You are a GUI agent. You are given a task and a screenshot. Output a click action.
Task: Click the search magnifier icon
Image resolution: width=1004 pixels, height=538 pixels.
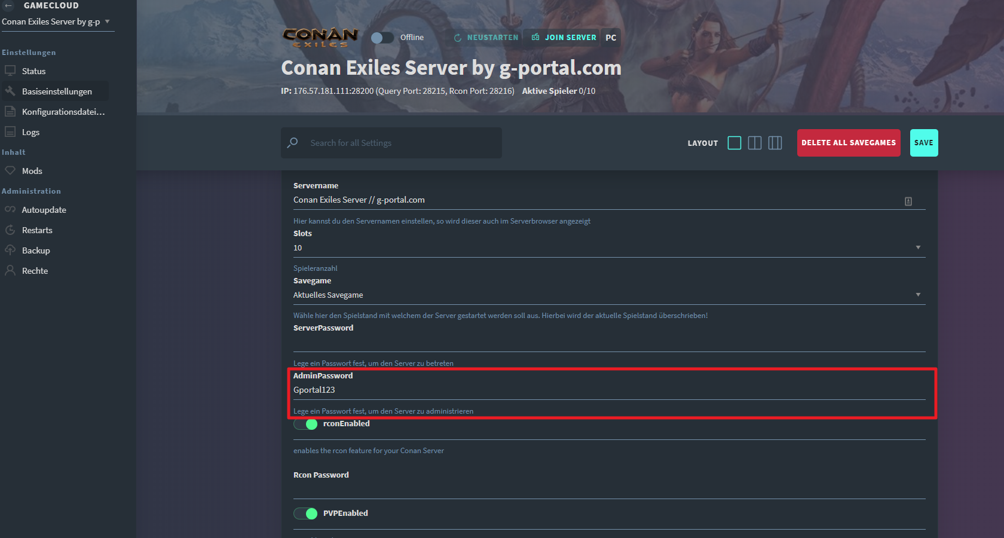[292, 143]
